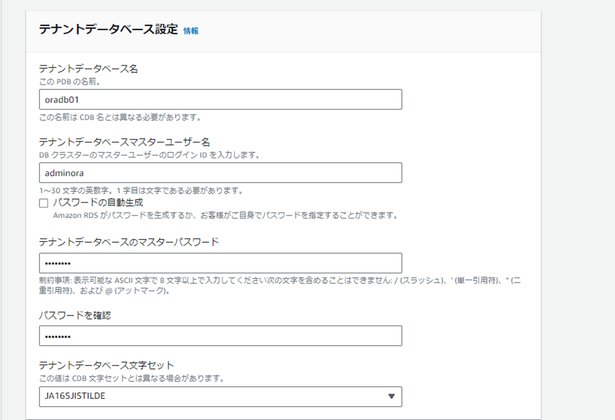This screenshot has height=420, width=615.
Task: Click the hint この名前は CDB 名とは異なる必要があります
Action: pos(120,117)
